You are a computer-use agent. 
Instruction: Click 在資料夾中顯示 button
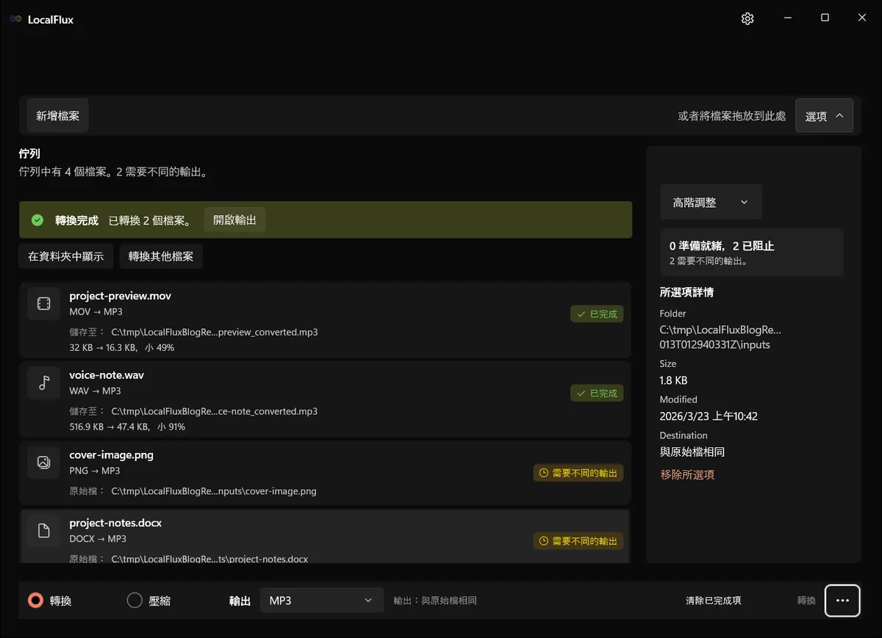(x=66, y=256)
